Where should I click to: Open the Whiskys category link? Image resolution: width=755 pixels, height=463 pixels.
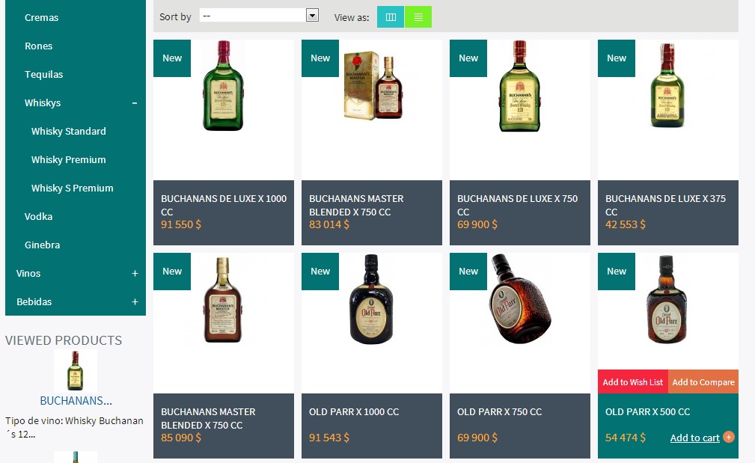43,102
